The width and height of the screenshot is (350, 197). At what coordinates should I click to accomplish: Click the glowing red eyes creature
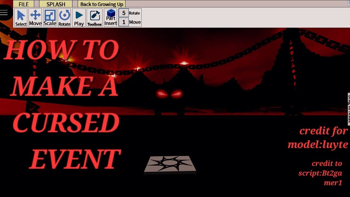point(169,94)
